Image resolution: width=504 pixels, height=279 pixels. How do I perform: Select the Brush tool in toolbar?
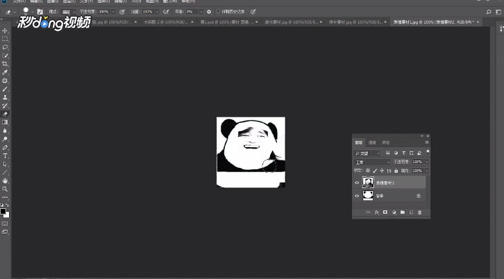pos(5,89)
